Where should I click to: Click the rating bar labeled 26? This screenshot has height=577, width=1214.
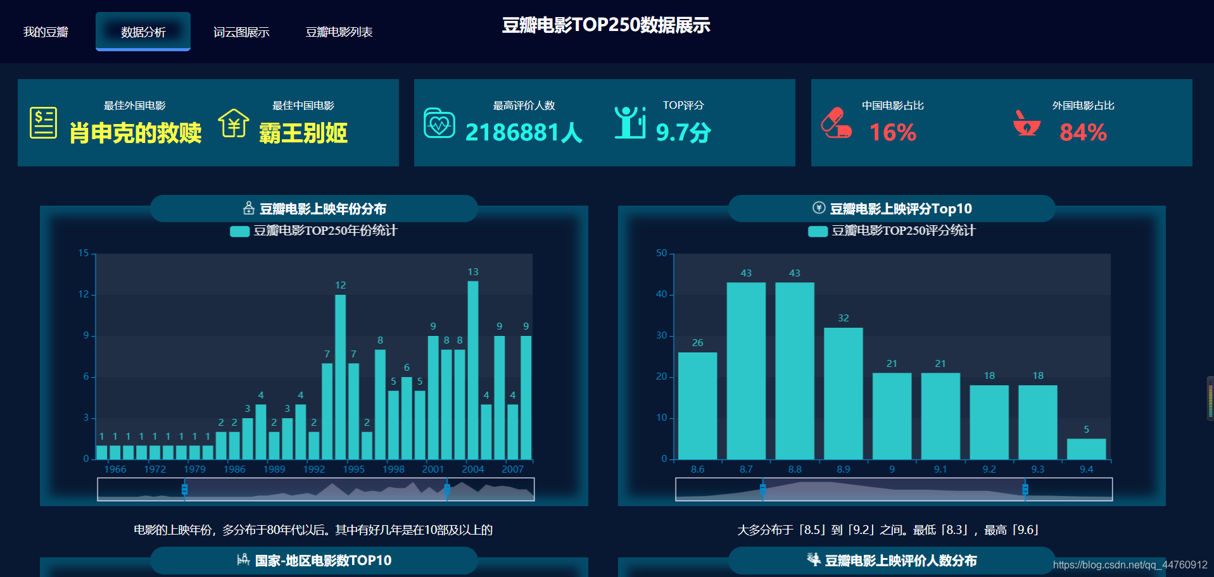tap(697, 406)
